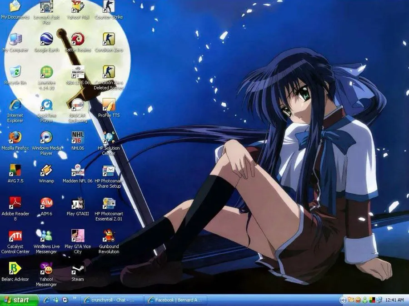Select the Battle Realms game icon

[78, 43]
